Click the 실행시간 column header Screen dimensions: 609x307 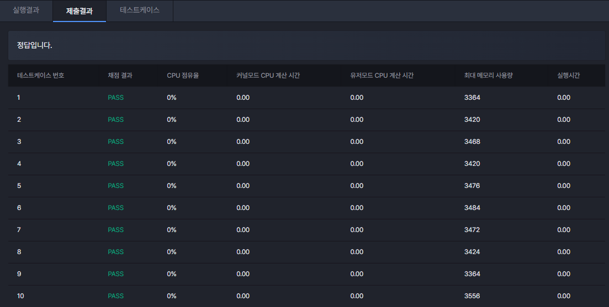568,75
